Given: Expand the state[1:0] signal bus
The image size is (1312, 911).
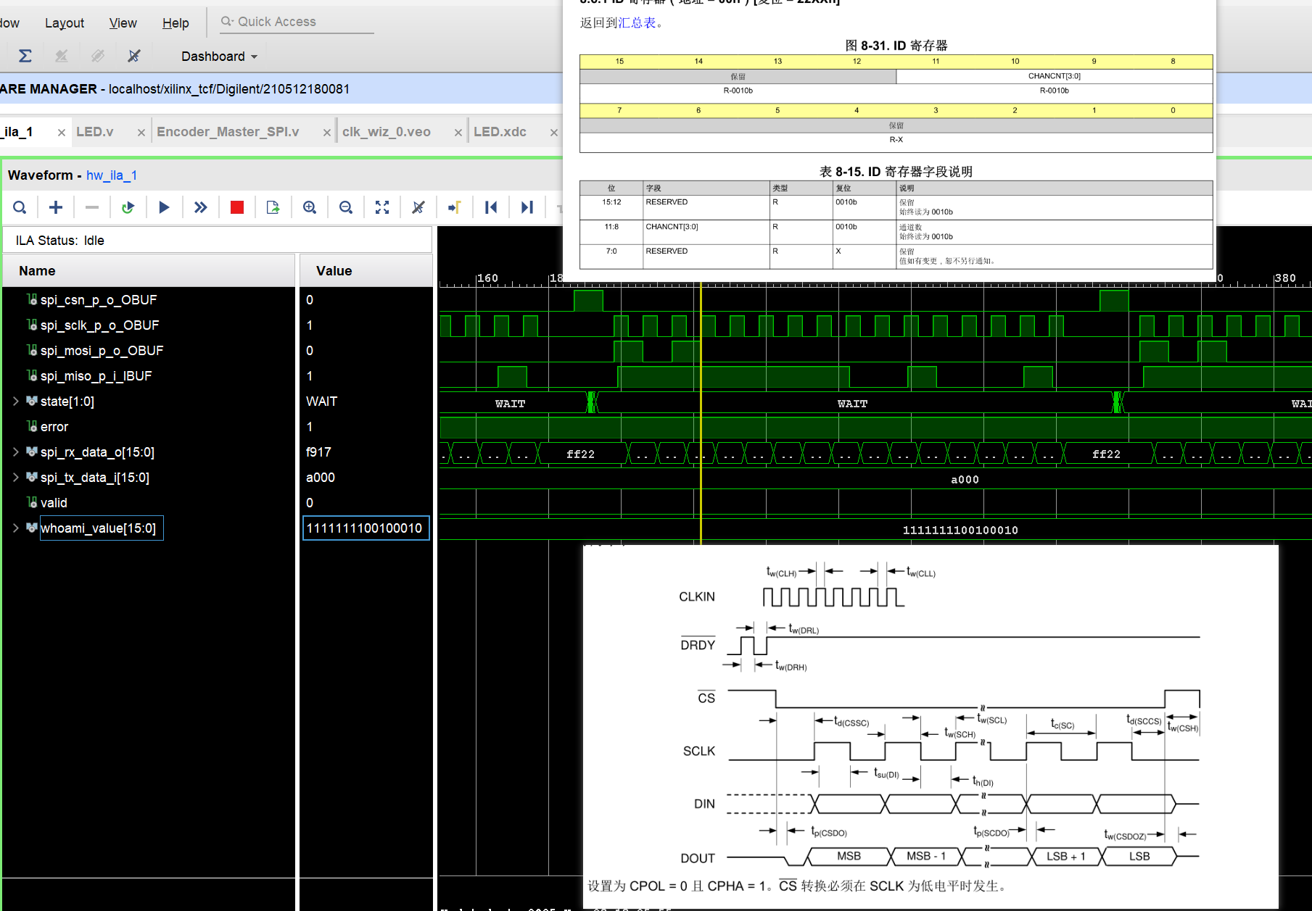Looking at the screenshot, I should click(x=16, y=401).
